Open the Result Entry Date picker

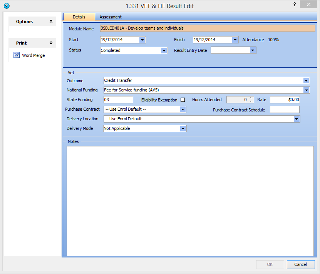pos(253,50)
